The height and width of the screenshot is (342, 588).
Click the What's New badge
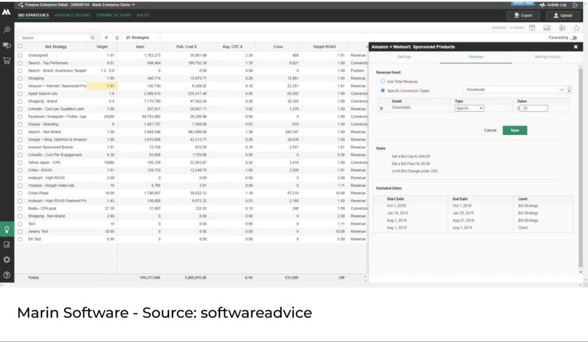(523, 3)
